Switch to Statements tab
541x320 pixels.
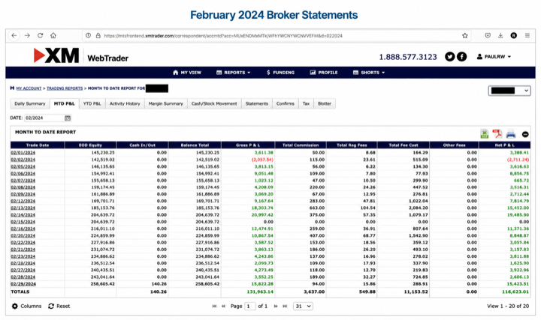[x=257, y=103]
